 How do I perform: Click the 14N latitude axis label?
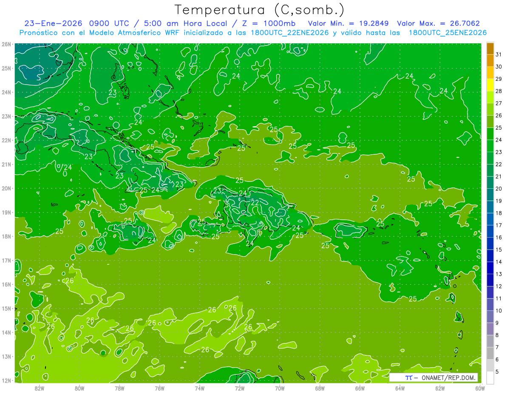[x=6, y=332]
